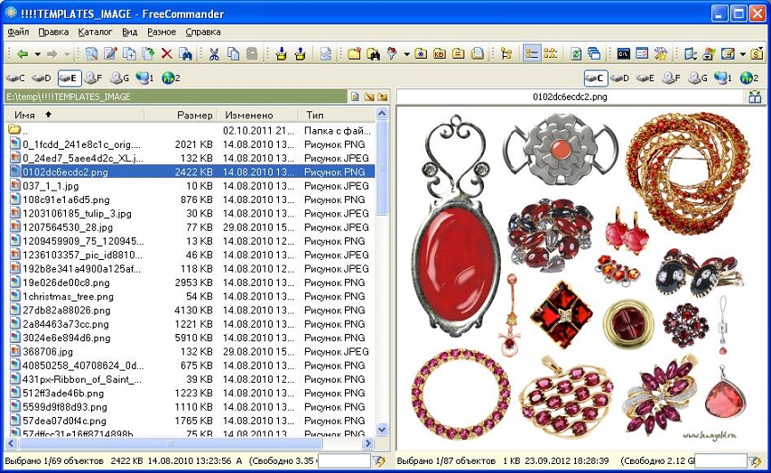Screen dimensions: 771x473
Task: Click the Copy files toolbar icon
Action: pyautogui.click(x=129, y=53)
